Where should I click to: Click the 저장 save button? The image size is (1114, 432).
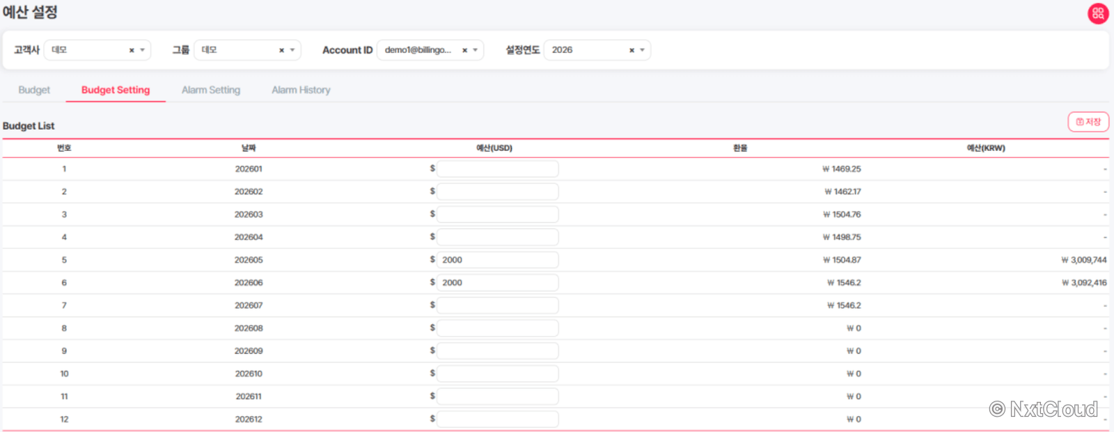1088,122
